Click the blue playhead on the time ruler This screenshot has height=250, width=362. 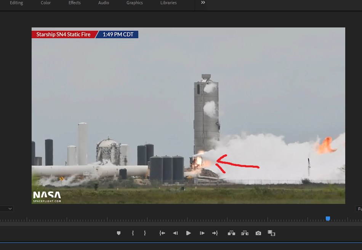click(328, 219)
